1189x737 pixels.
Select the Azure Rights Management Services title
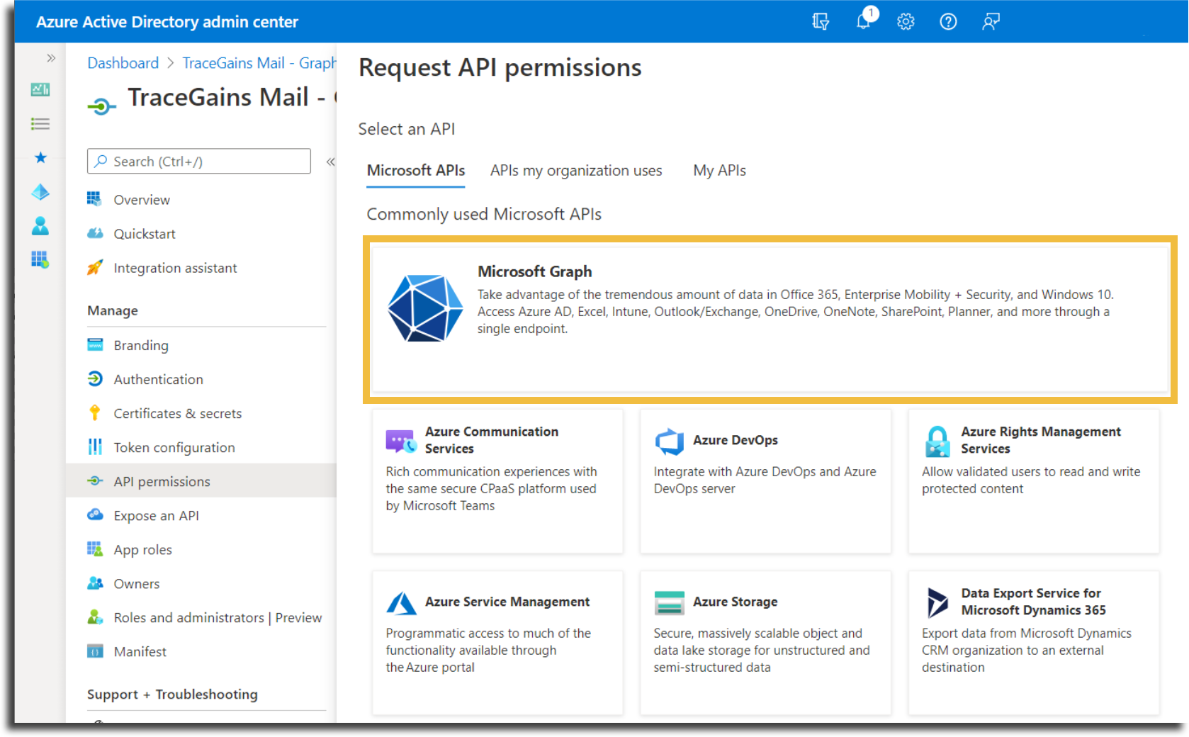[x=1041, y=440]
